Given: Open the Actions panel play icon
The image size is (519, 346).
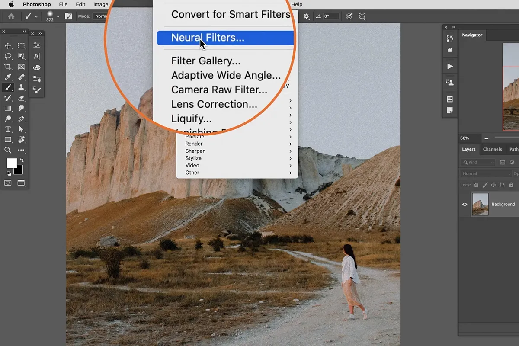Looking at the screenshot, I should pos(450,66).
